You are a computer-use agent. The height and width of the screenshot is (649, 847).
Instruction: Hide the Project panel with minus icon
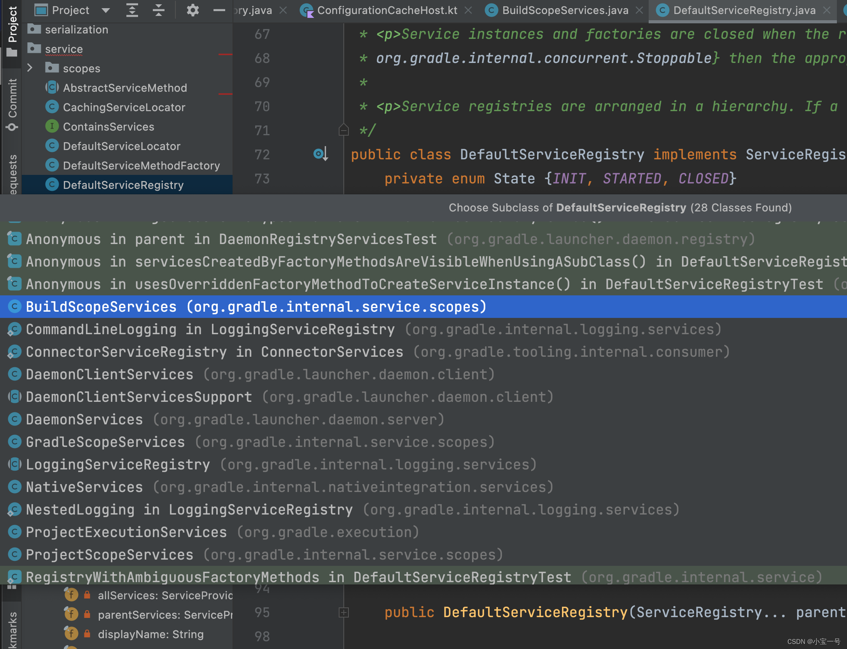[219, 10]
